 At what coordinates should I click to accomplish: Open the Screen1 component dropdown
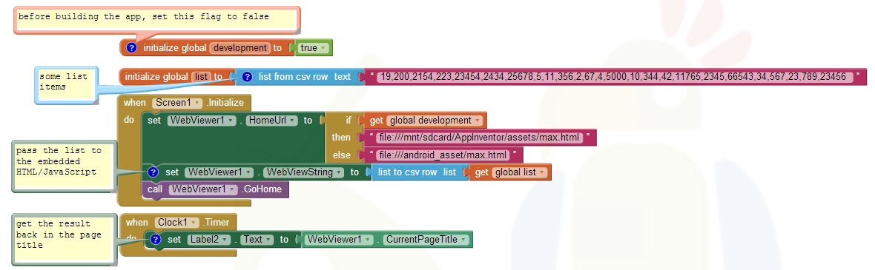pos(177,103)
